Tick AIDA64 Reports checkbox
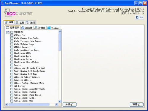This screenshot has width=148, height=111. [x=12, y=47]
